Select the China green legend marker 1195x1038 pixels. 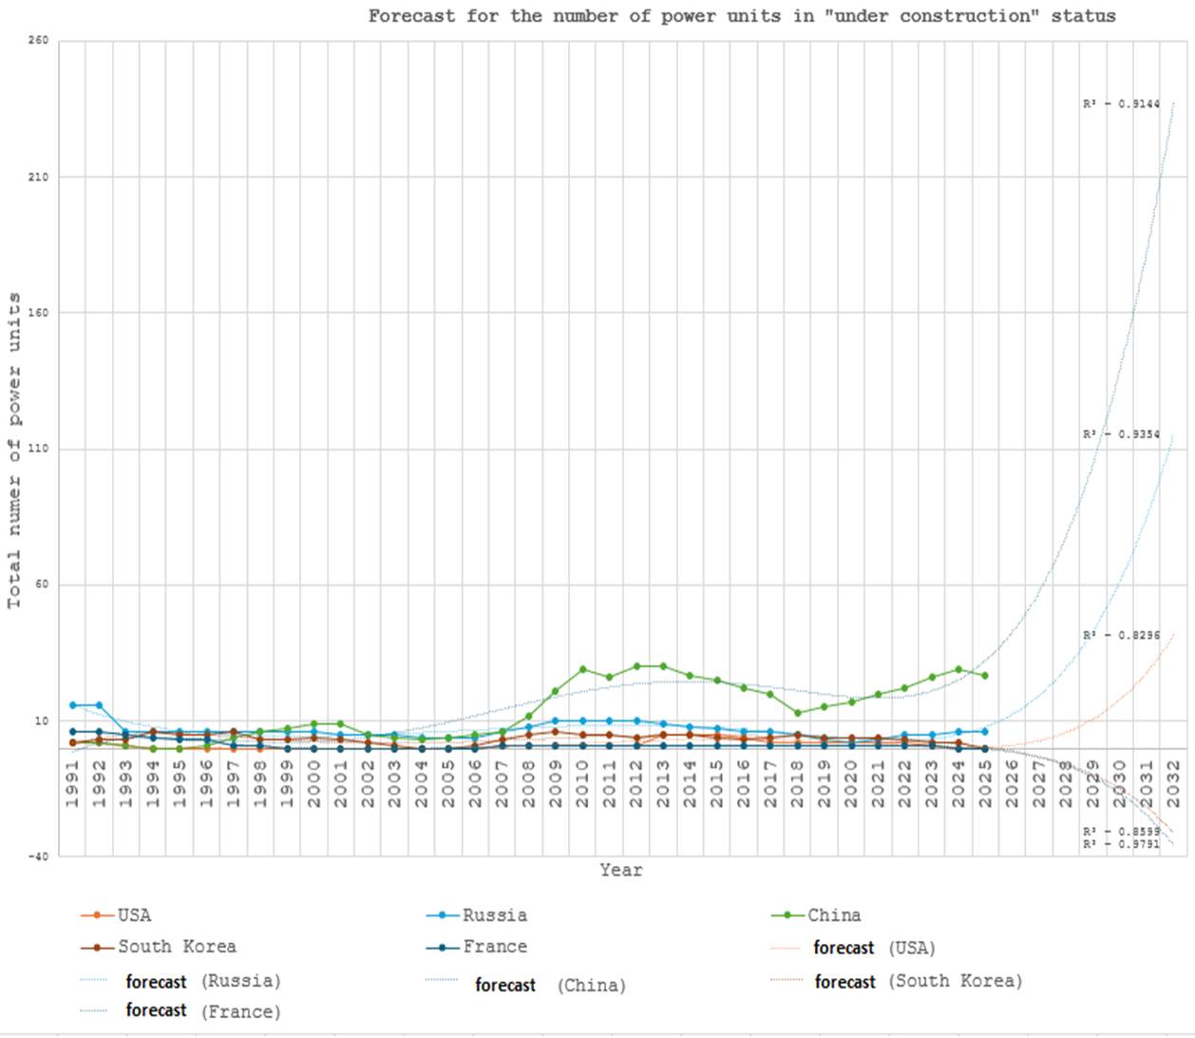click(x=787, y=915)
